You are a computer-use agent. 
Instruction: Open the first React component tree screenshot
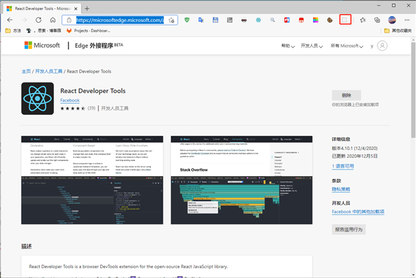(92, 180)
